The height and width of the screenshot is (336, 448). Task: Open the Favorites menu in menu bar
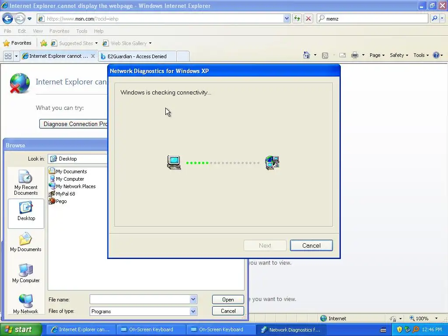click(59, 31)
